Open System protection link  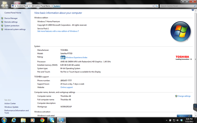click(12, 26)
